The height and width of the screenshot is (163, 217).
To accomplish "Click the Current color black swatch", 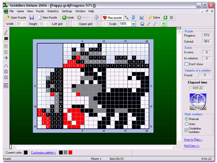I will (x=26, y=153).
